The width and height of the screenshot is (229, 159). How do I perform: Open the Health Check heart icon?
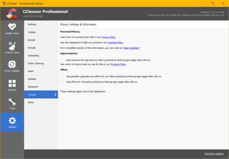(x=12, y=27)
